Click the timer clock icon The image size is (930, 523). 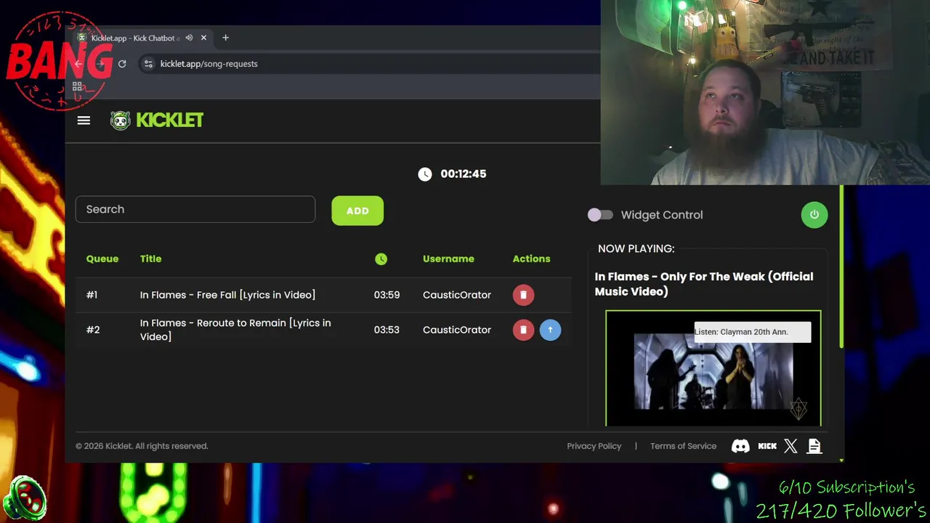coord(425,174)
